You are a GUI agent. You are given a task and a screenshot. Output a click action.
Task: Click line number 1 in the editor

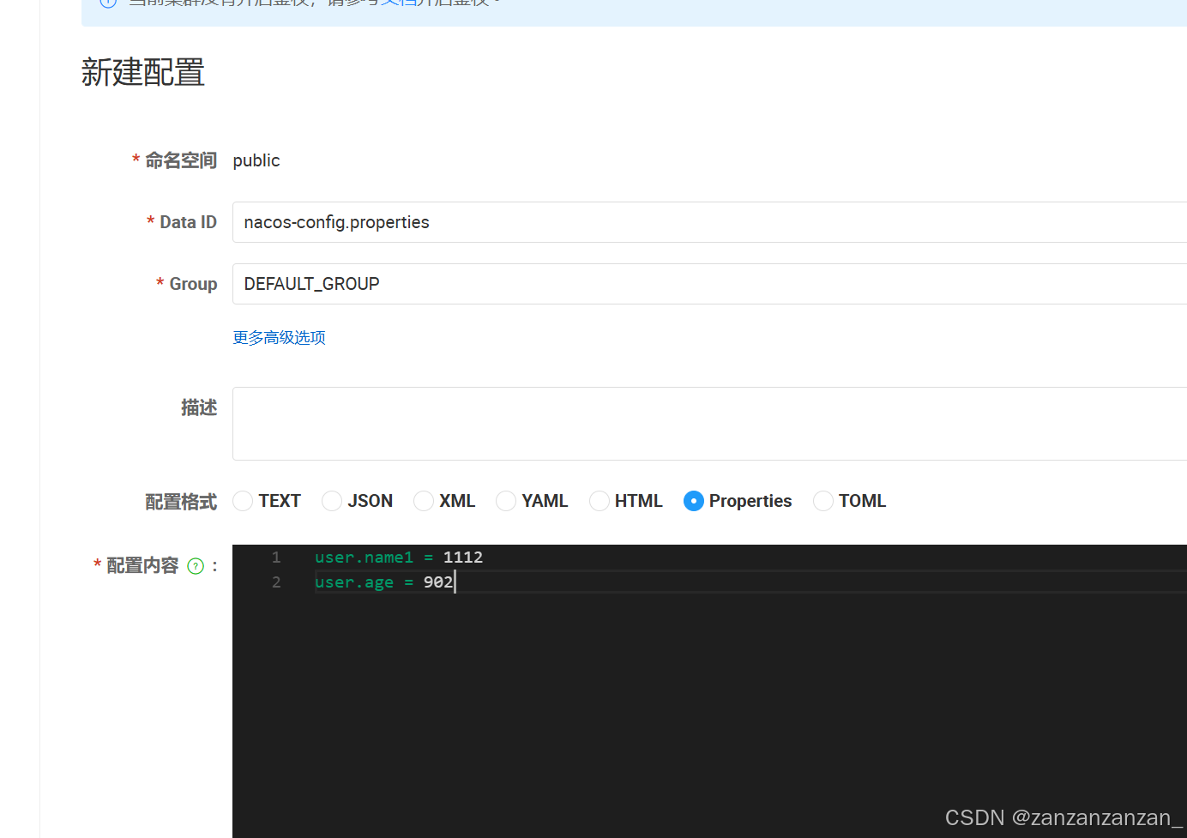pyautogui.click(x=276, y=557)
